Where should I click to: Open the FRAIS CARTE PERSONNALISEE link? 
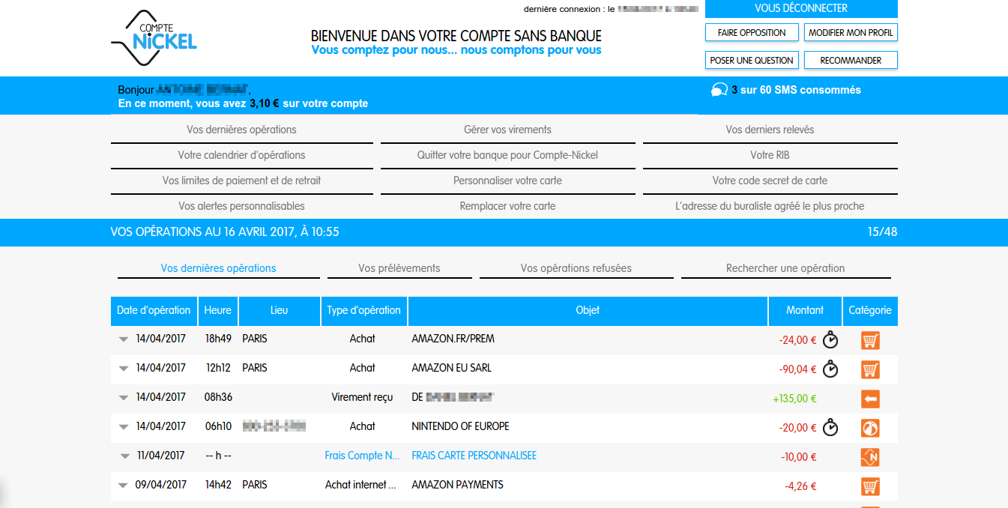[474, 456]
